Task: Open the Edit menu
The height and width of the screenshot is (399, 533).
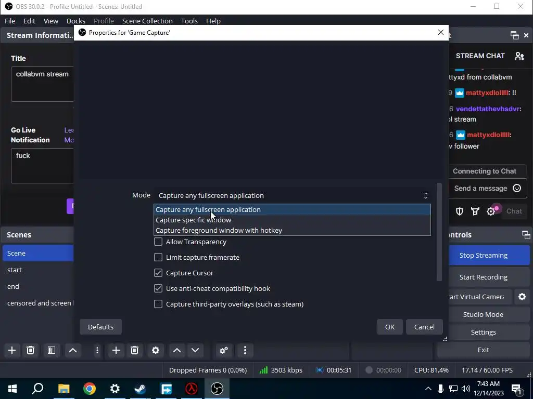Action: coord(29,21)
